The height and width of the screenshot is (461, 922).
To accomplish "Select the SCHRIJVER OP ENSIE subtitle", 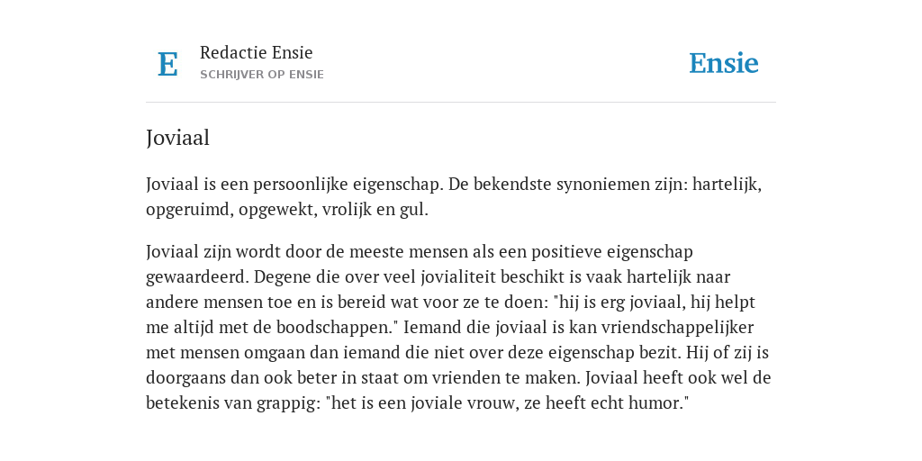I will click(262, 75).
